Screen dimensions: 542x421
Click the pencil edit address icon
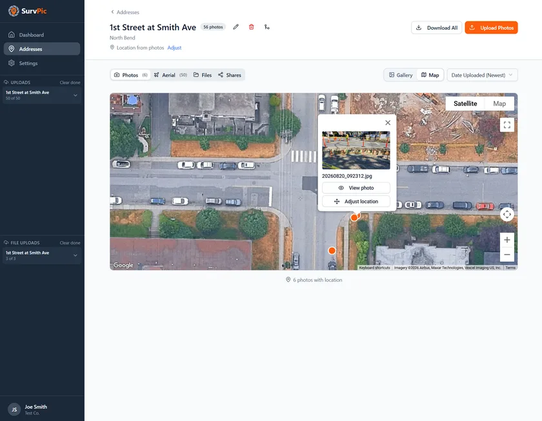pos(236,27)
